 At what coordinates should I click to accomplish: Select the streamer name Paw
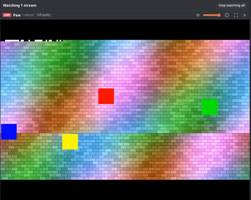coord(17,15)
